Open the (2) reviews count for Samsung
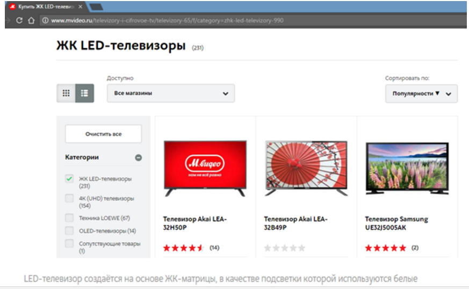The width and height of the screenshot is (469, 289). click(415, 248)
